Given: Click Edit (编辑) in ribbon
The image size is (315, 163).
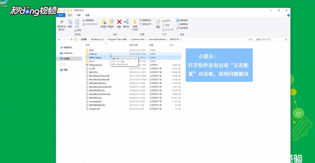Looking at the screenshot, I should (x=166, y=25).
